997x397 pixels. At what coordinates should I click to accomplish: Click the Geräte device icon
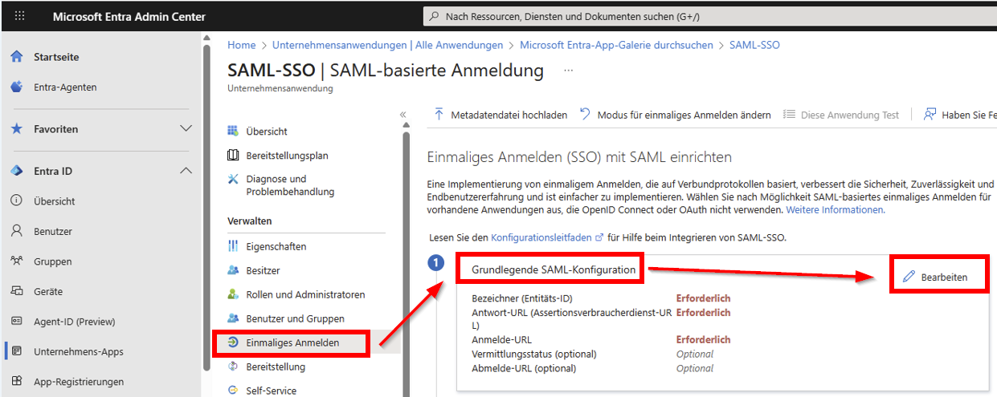16,291
